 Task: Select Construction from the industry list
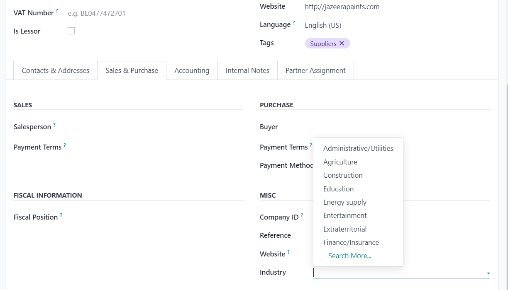pyautogui.click(x=343, y=175)
